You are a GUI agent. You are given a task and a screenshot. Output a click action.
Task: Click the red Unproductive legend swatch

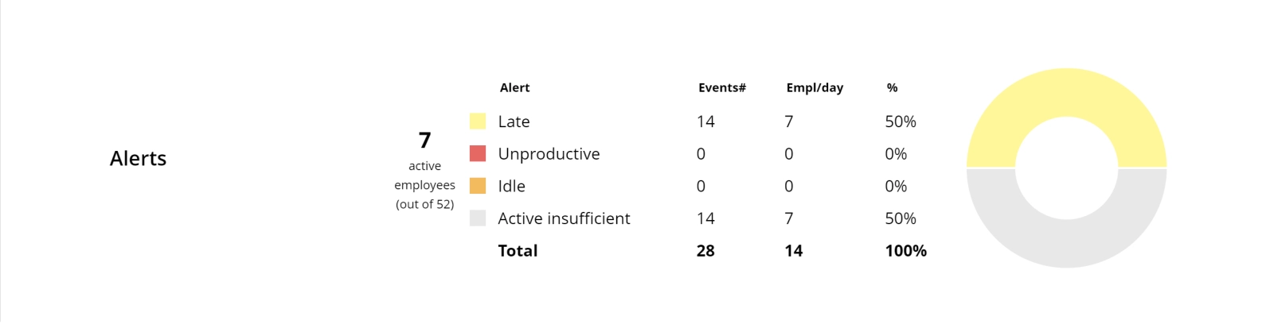coord(478,153)
